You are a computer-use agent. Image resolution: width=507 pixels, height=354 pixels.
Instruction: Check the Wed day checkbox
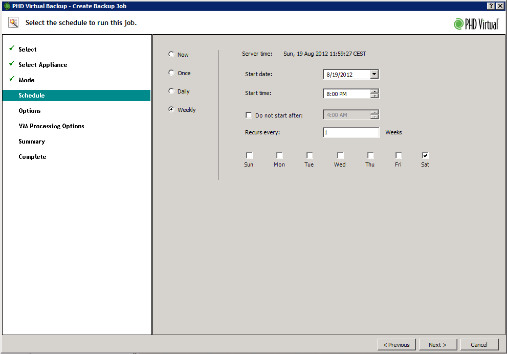[340, 155]
